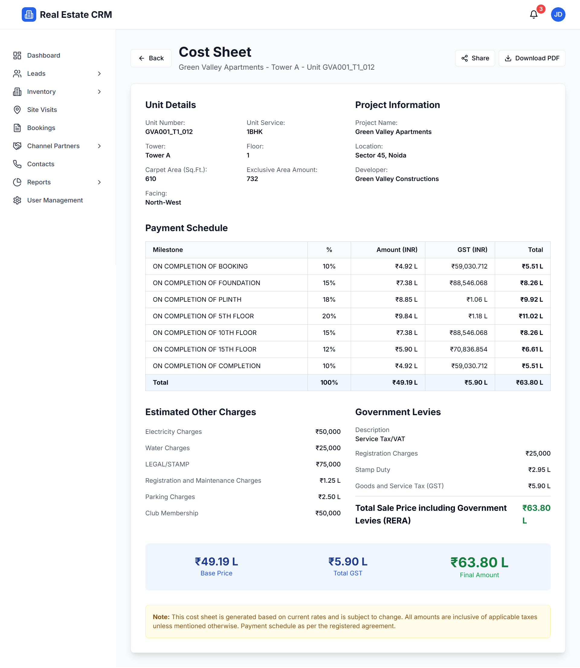
Task: Click the User Management gear icon
Action: click(17, 200)
